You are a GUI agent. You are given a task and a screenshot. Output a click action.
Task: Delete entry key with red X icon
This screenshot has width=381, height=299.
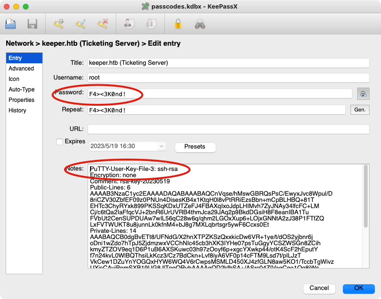(103, 24)
